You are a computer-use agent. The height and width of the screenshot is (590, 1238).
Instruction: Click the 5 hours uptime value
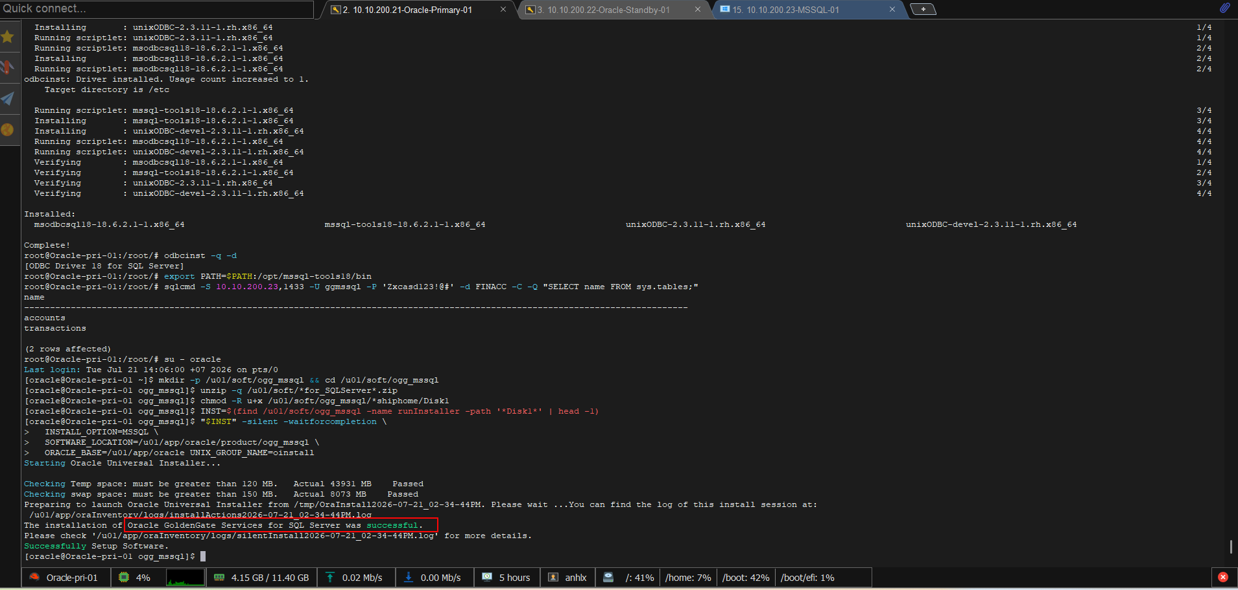click(x=515, y=578)
